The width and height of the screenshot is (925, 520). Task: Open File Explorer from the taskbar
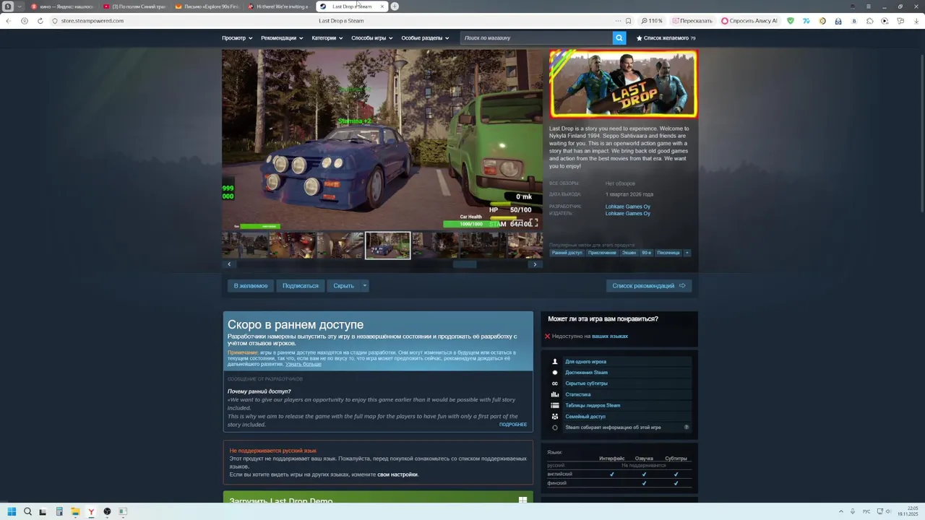pos(75,511)
